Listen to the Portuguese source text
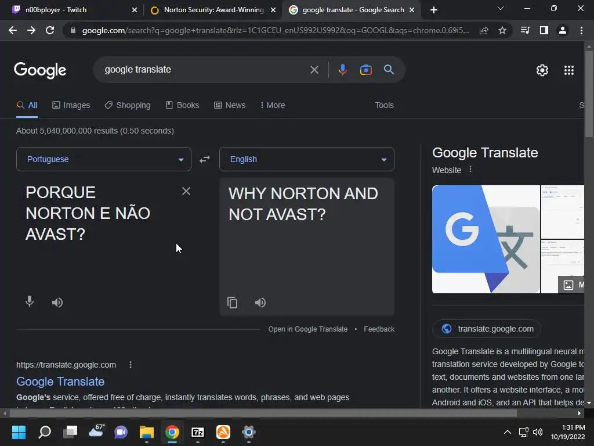Screen dimensions: 594x446 57,302
